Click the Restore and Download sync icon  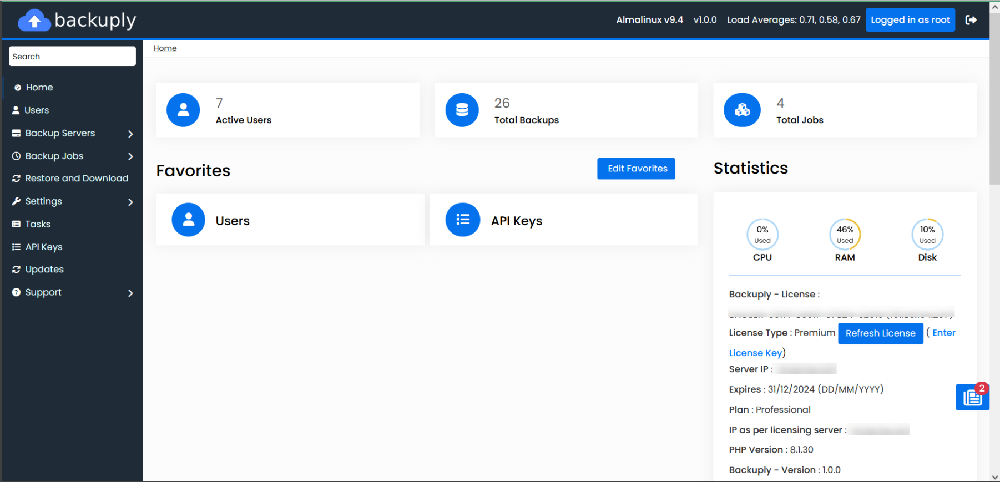[16, 178]
